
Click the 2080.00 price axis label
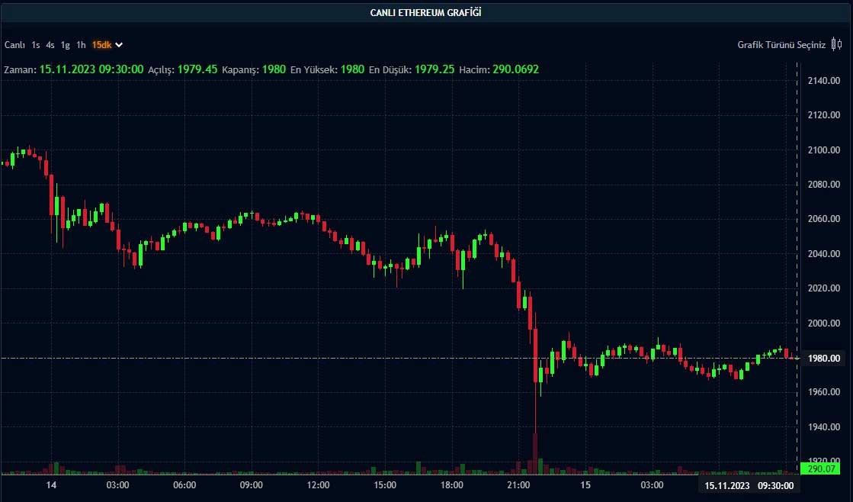tap(823, 184)
